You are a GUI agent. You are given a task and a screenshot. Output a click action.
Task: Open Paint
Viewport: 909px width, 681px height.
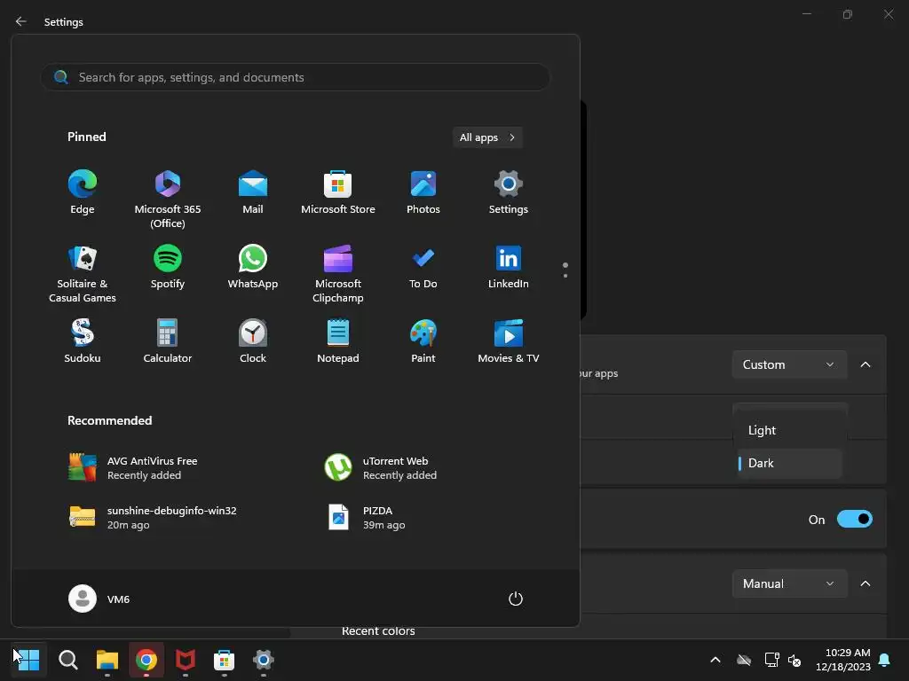tap(423, 341)
